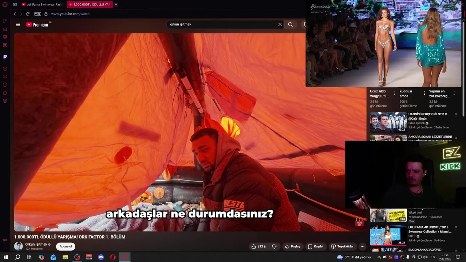Open options for kuddusi amca video
466x262 pixels.
424,93
